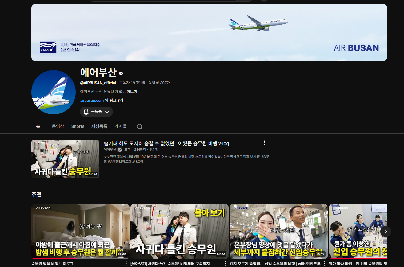Open the airbusan.com link

[92, 100]
